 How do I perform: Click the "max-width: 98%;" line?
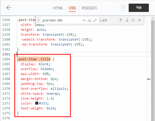click(35, 74)
